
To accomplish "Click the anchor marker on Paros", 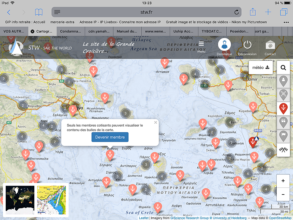I will pos(155,157).
